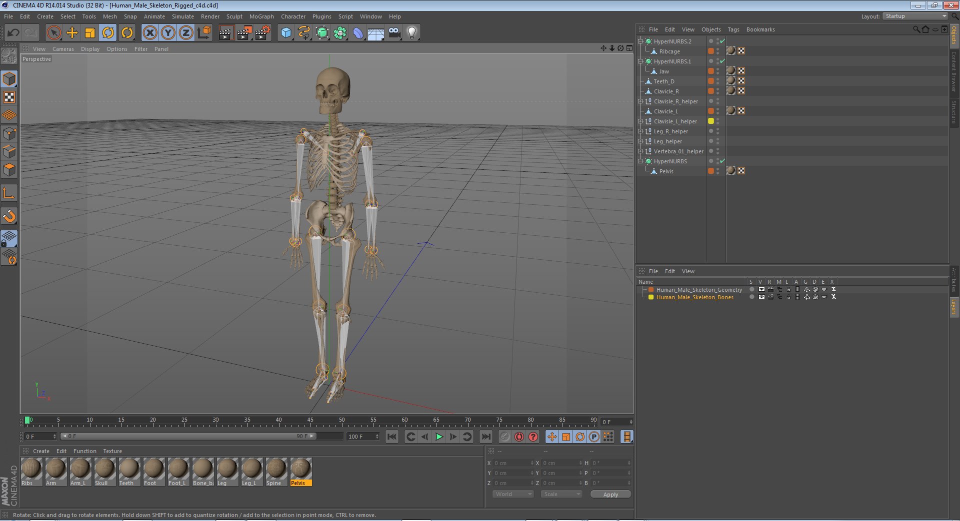Select Texture mode checkered icon

tap(9, 97)
